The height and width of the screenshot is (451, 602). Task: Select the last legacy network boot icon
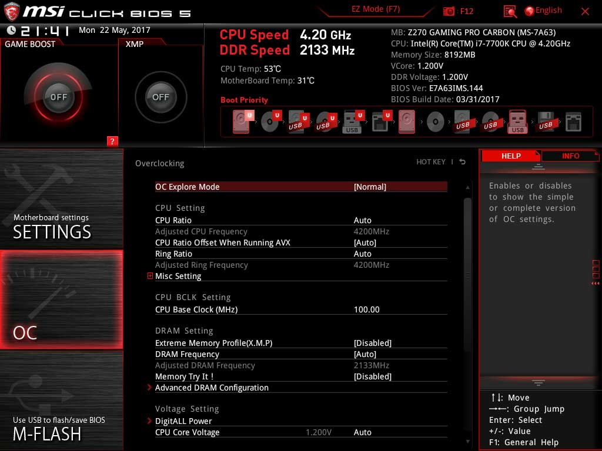tap(574, 122)
